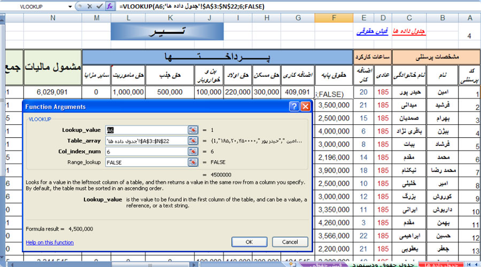The image size is (481, 267).
Task: Open the Name Box dropdown arrow
Action: 70,6
